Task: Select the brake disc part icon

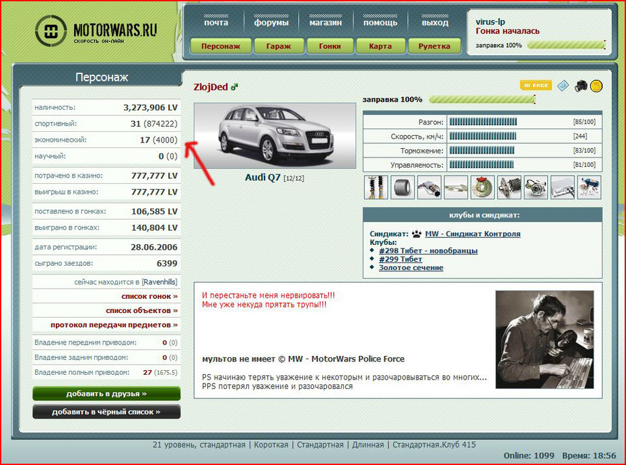Action: 482,187
